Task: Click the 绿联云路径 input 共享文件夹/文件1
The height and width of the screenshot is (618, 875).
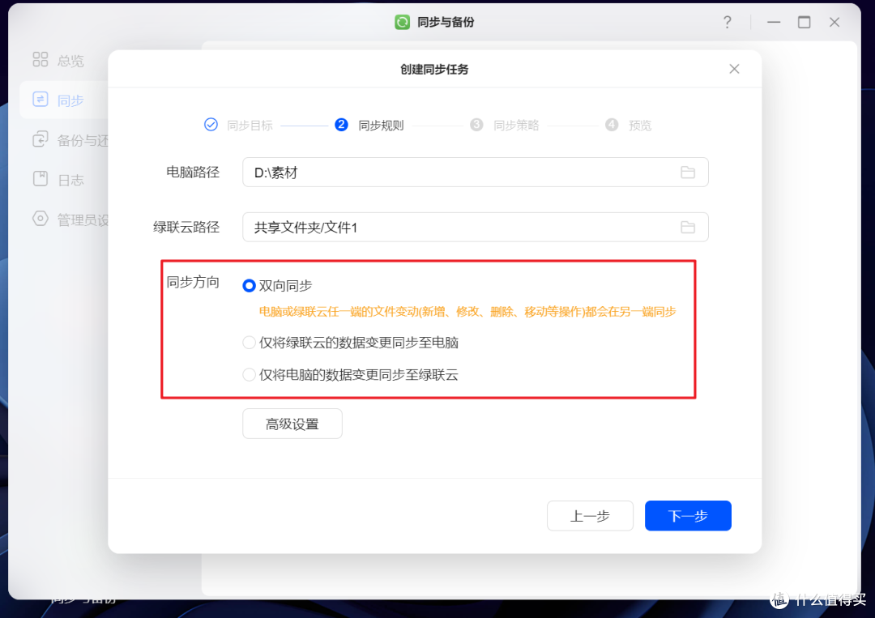Action: 476,227
